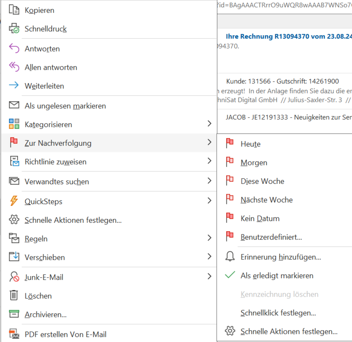This screenshot has width=352, height=342.
Task: Choose Nächste Woche in the follow-up submenu
Action: point(266,200)
